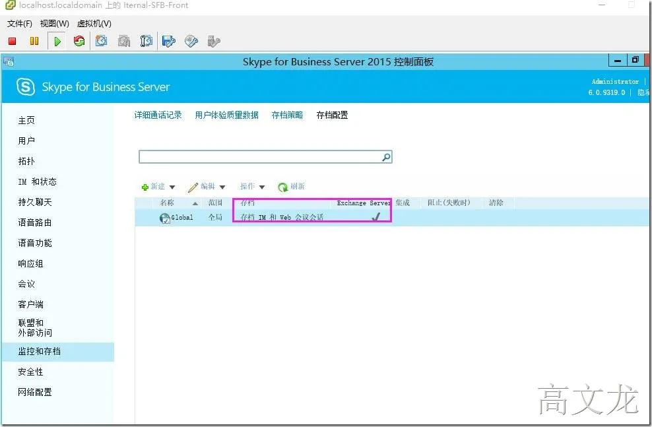This screenshot has height=427, width=652.
Task: Click the VMware console title icon
Action: click(x=10, y=5)
